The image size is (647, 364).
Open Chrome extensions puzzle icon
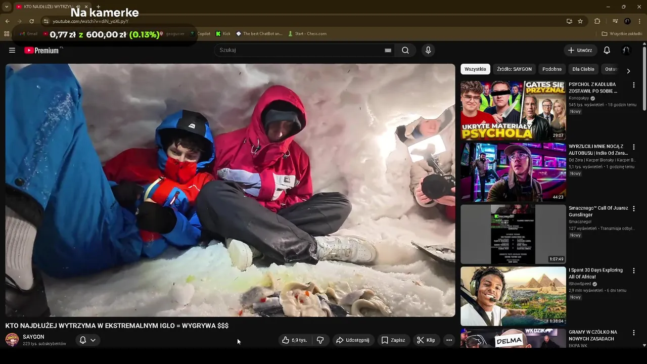point(597,21)
